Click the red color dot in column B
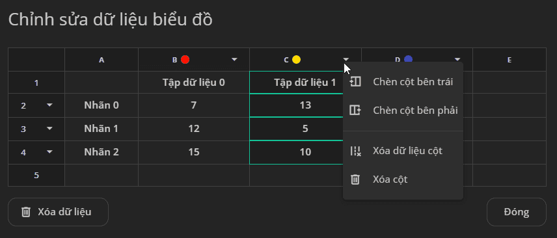Viewport: 557px width, 238px height. (x=185, y=60)
